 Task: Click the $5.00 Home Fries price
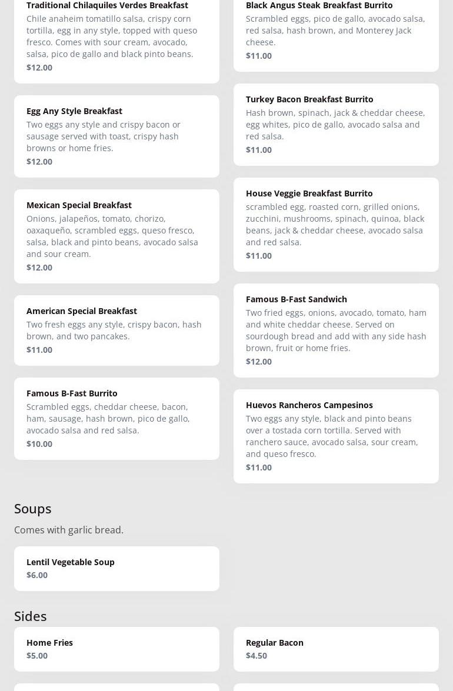pos(37,655)
